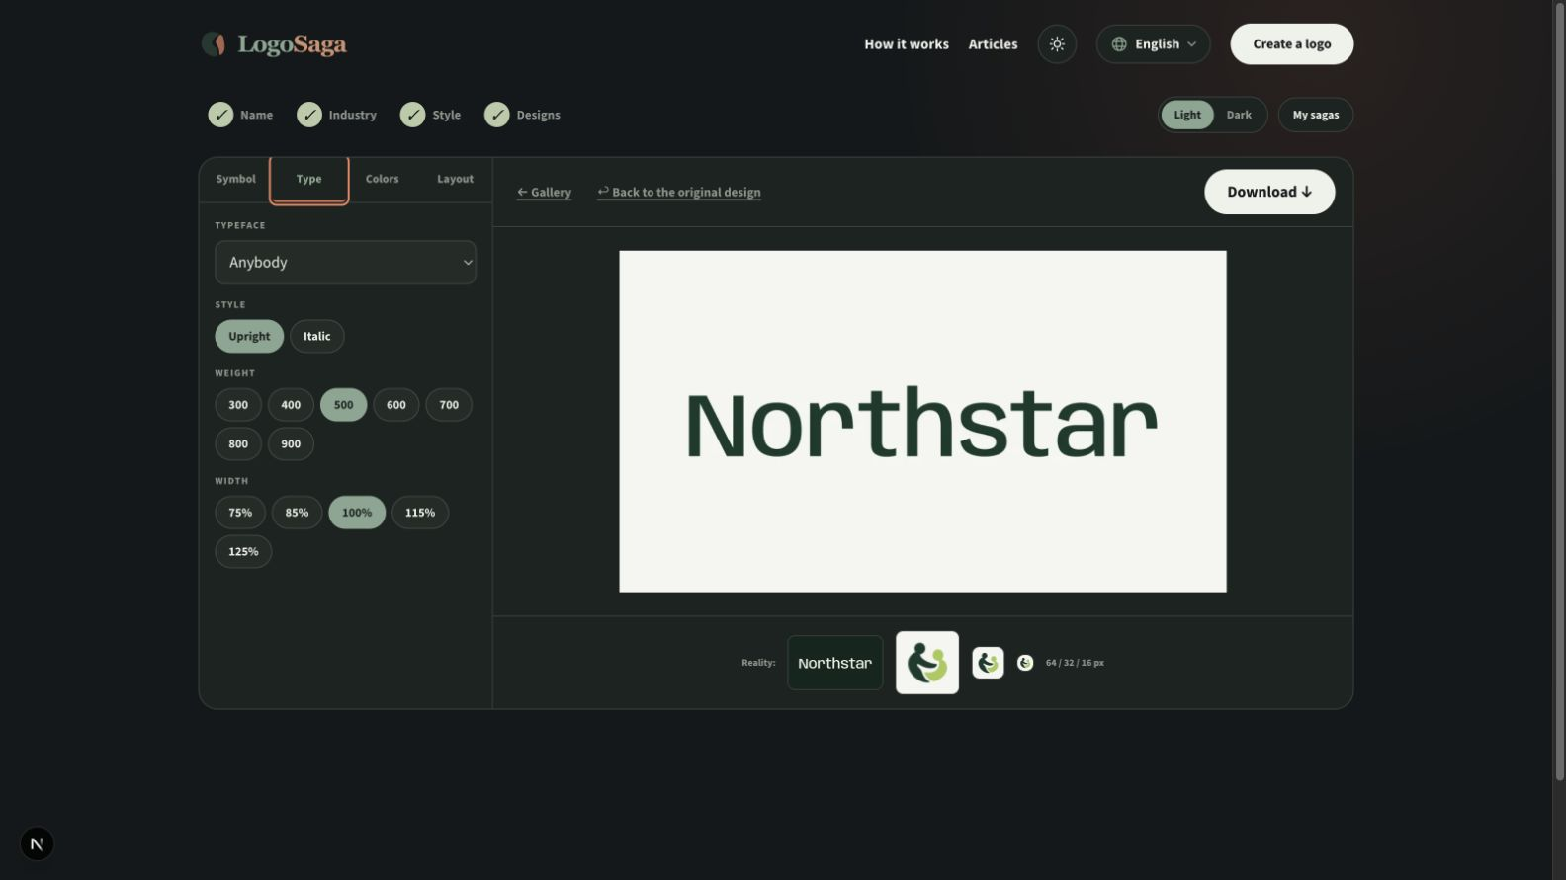Toggle the sun theme icon button
Viewport: 1566px width, 880px height.
point(1057,44)
